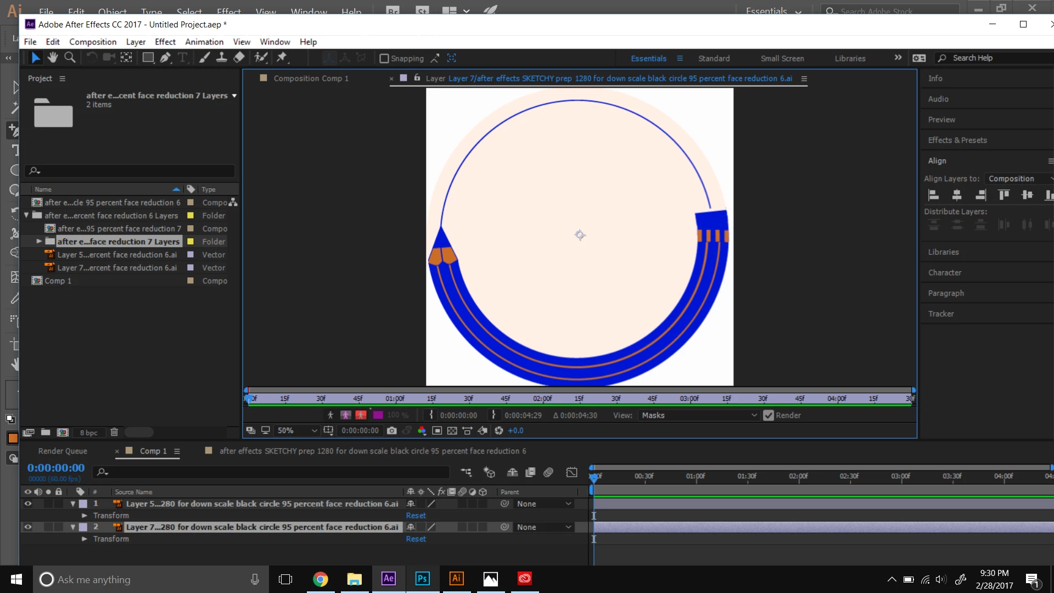This screenshot has height=593, width=1054.
Task: Enable the Snapping checkbox
Action: click(384, 59)
